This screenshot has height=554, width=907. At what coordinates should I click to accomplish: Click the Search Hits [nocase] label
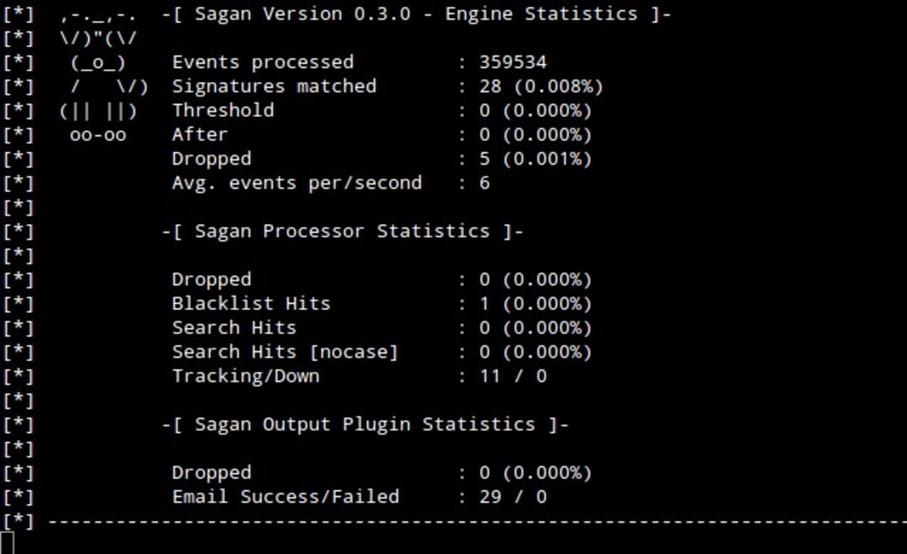click(286, 353)
